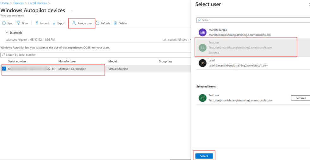Click the MB avatar for Manish Bangia
The image size is (310, 160).
pyautogui.click(x=202, y=32)
